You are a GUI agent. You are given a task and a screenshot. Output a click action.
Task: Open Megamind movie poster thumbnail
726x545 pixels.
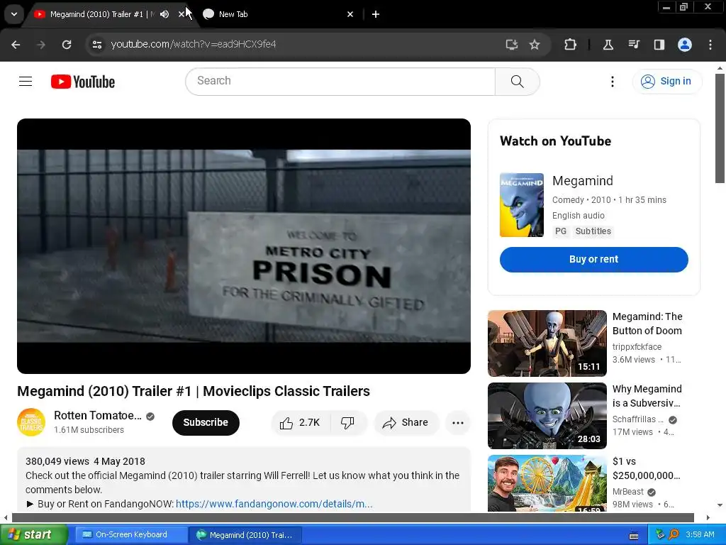[521, 205]
